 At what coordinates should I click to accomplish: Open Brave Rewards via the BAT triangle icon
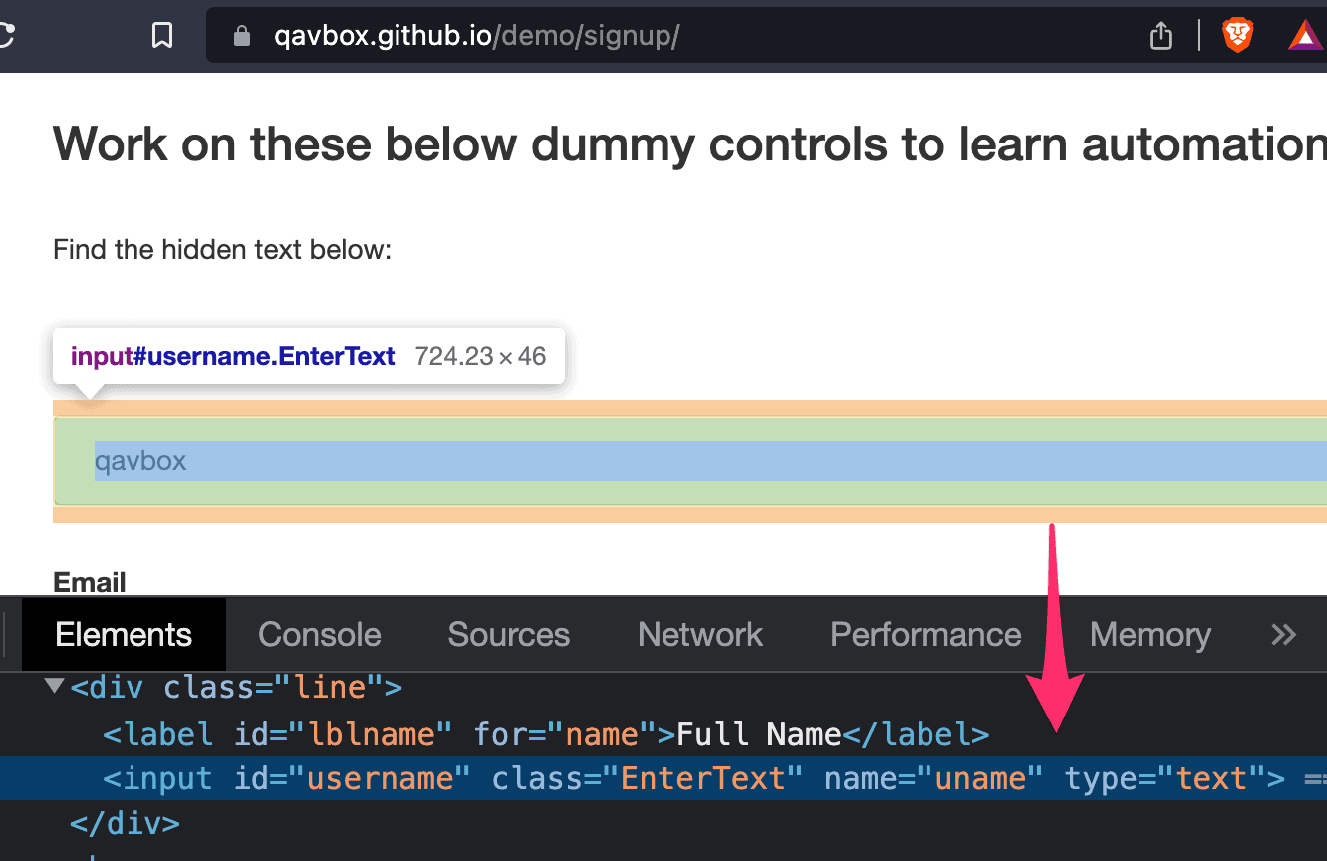click(1307, 33)
